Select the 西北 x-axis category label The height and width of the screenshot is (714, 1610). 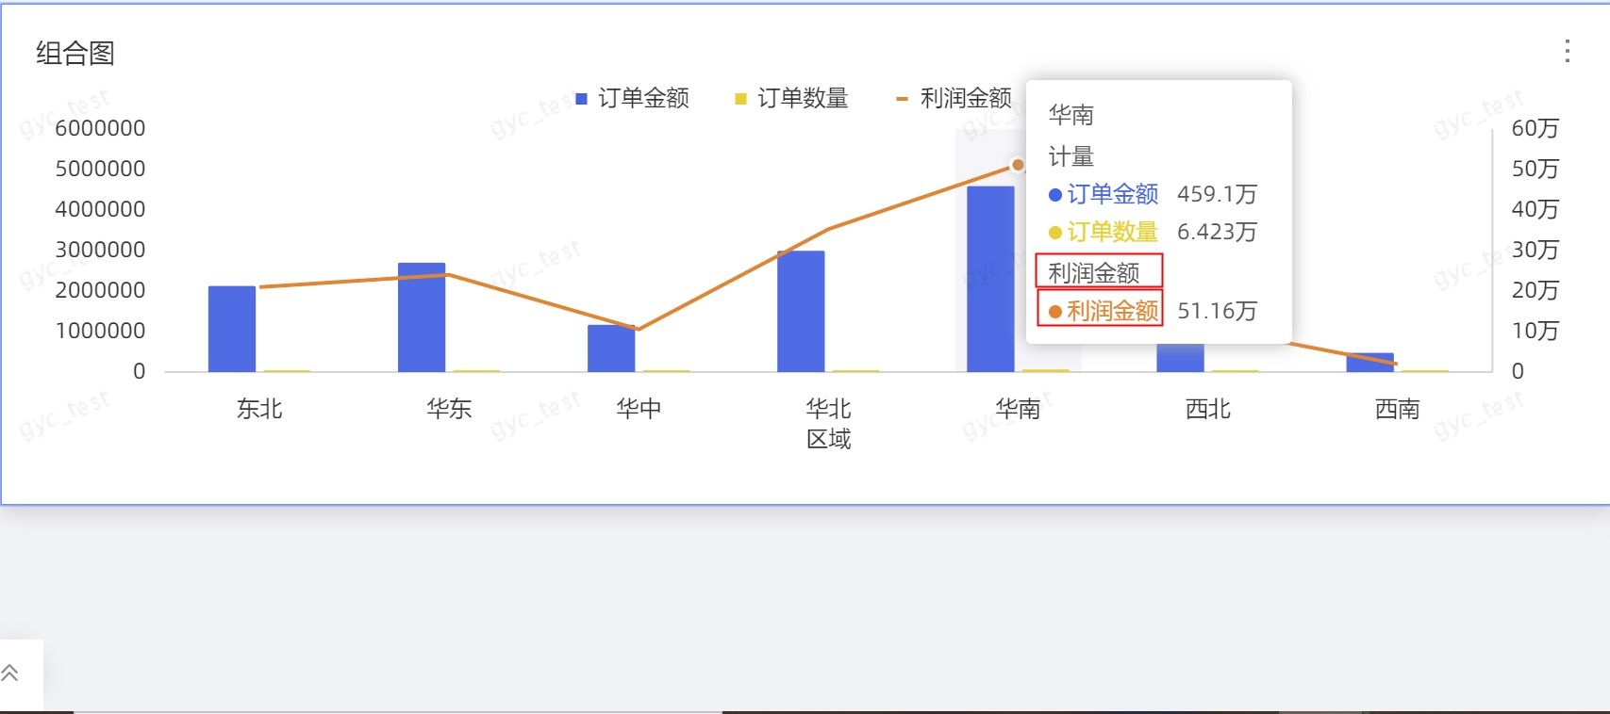click(x=1207, y=409)
